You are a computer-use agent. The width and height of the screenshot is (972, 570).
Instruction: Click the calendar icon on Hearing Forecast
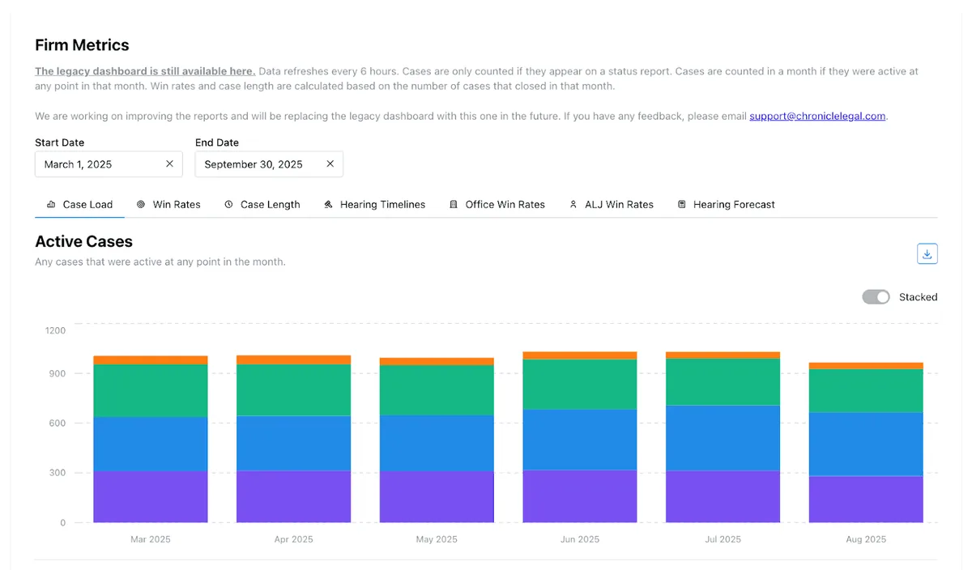[x=681, y=204]
